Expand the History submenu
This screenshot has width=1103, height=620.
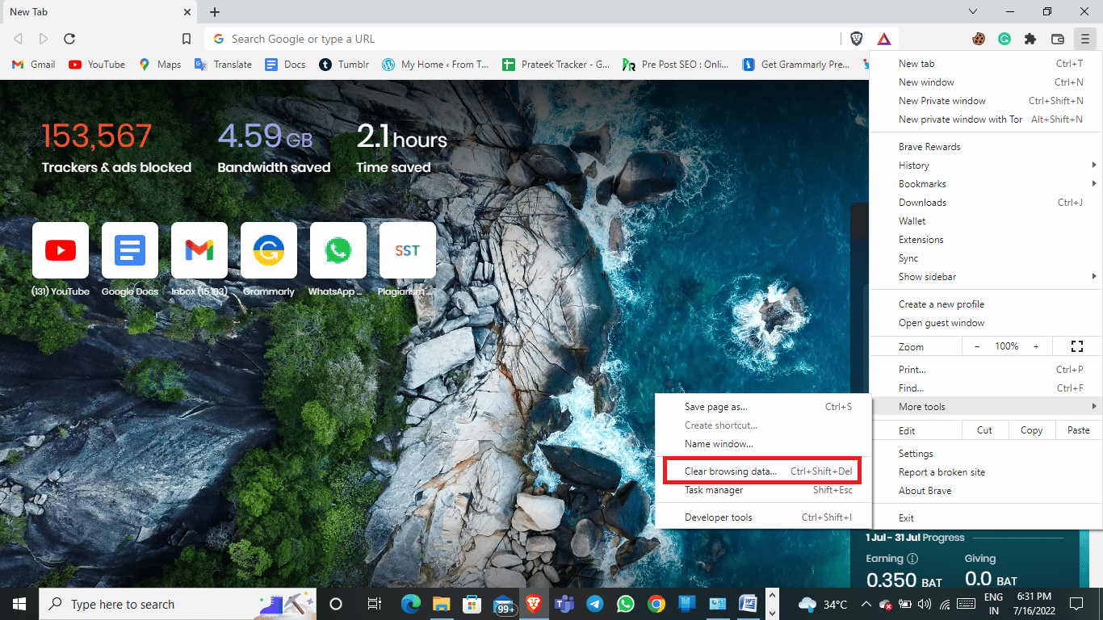point(986,165)
